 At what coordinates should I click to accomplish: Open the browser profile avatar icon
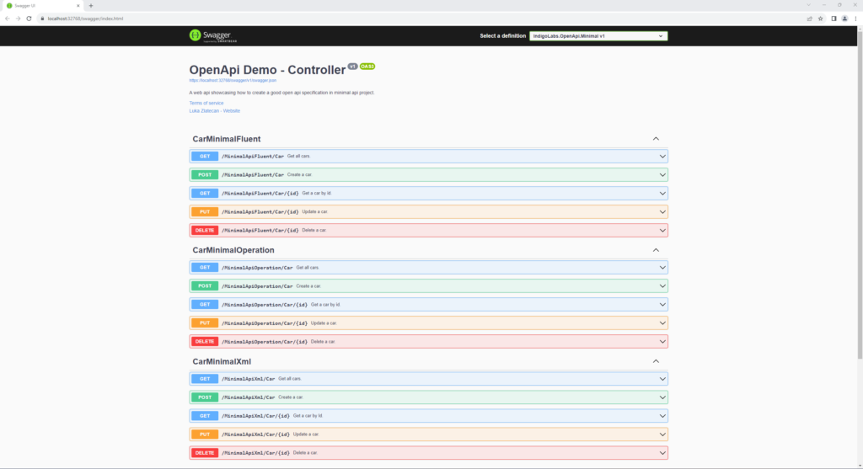[844, 18]
